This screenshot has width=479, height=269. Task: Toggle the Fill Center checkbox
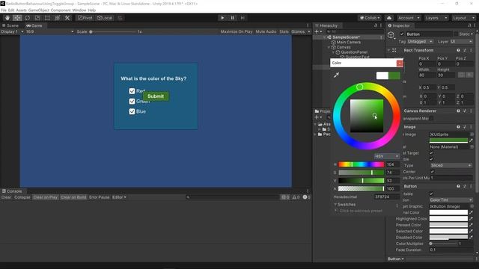432,172
